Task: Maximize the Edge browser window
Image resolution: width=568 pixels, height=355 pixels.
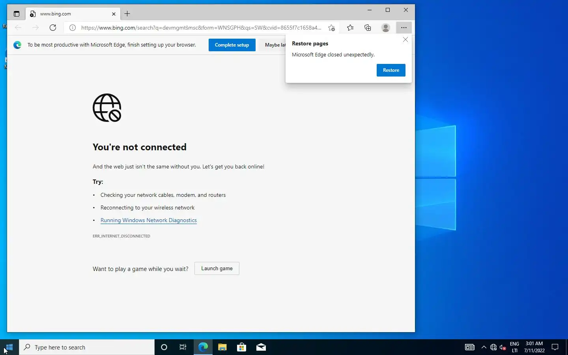Action: [388, 10]
